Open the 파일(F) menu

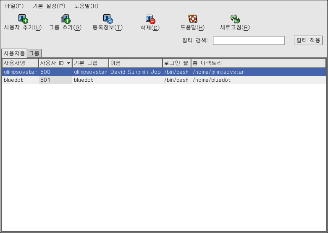point(14,6)
